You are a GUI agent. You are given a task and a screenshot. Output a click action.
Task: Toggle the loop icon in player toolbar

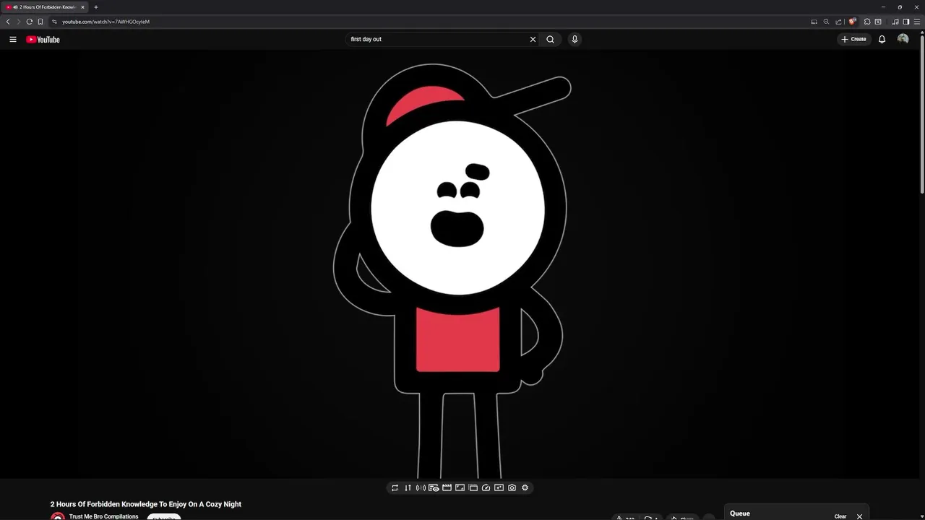pyautogui.click(x=395, y=487)
